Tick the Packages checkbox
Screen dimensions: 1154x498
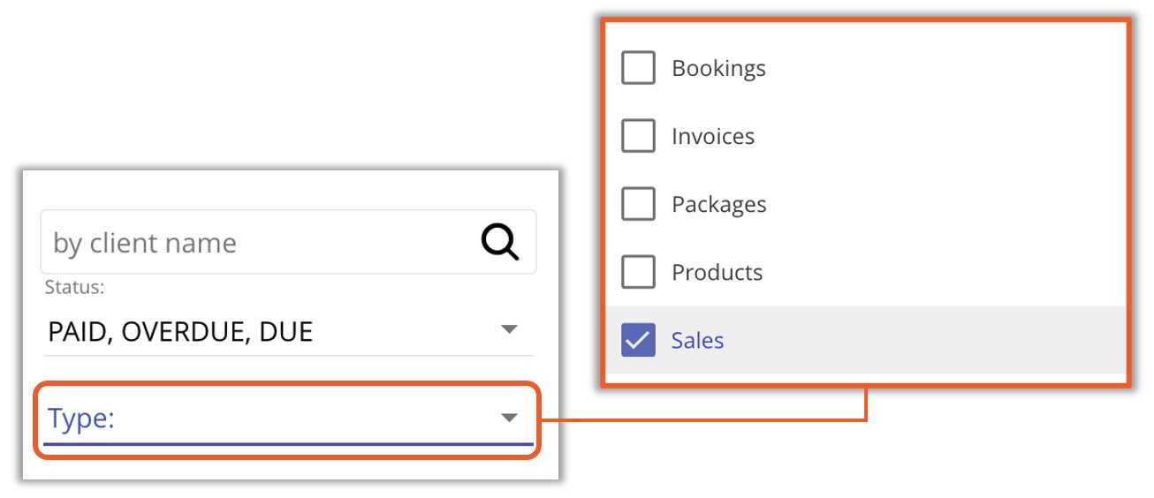coord(638,204)
